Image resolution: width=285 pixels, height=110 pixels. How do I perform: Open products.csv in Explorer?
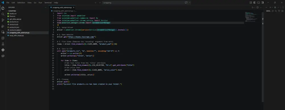click(x=14, y=22)
